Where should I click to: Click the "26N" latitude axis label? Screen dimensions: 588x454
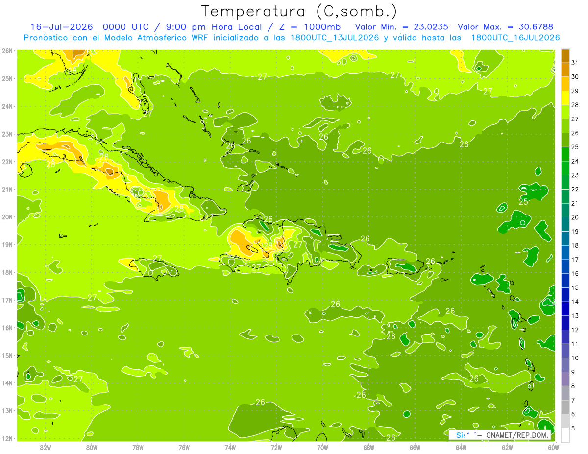(x=7, y=51)
